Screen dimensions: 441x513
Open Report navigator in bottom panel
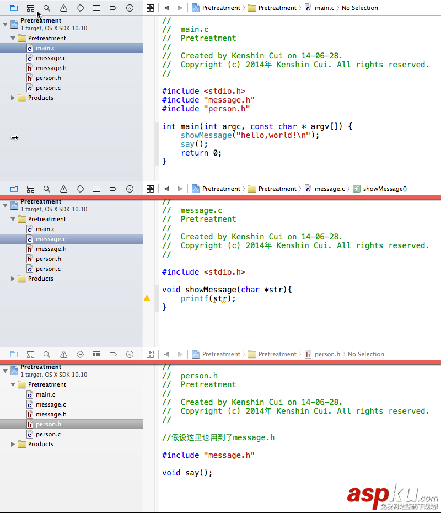130,354
